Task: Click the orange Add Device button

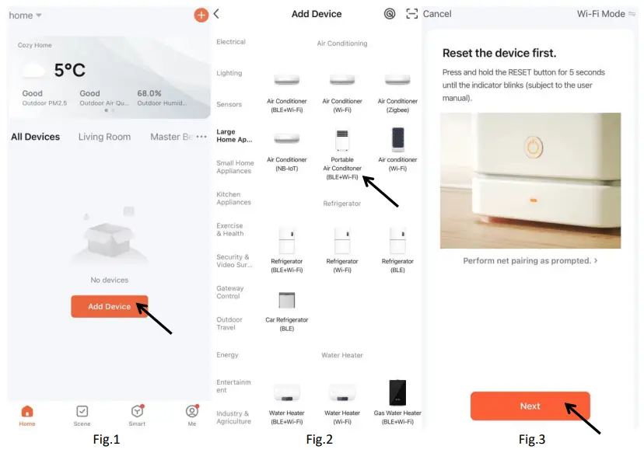Action: [x=109, y=306]
